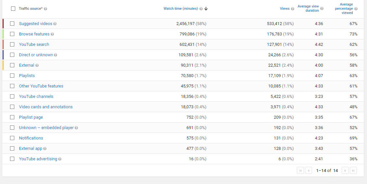Click help icon for Unknown – embedded player
Image resolution: width=367 pixels, height=184 pixels.
tap(76, 128)
